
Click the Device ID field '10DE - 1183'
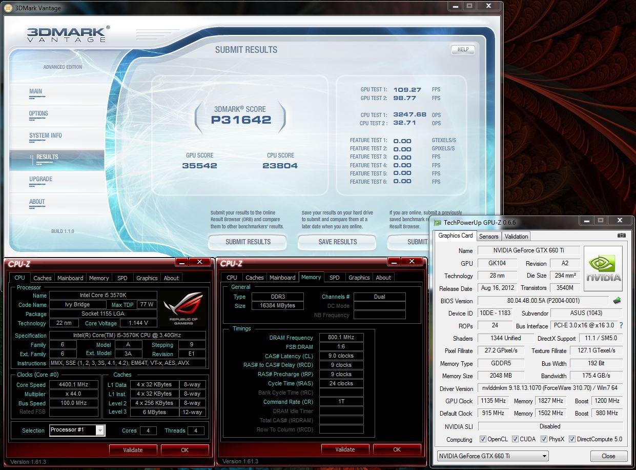coord(495,313)
